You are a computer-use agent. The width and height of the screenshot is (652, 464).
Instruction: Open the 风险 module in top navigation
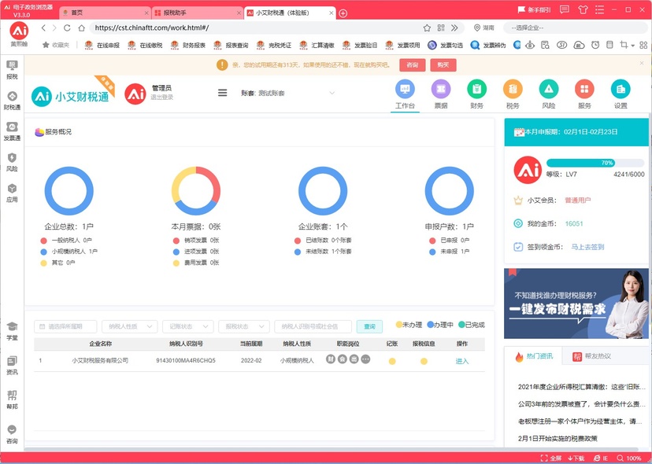click(548, 90)
